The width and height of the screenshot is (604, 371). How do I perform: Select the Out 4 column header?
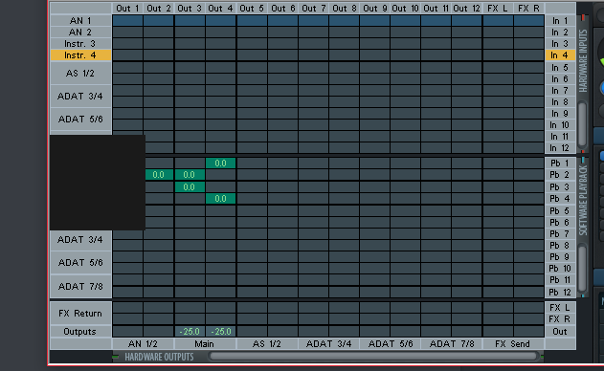tap(220, 9)
